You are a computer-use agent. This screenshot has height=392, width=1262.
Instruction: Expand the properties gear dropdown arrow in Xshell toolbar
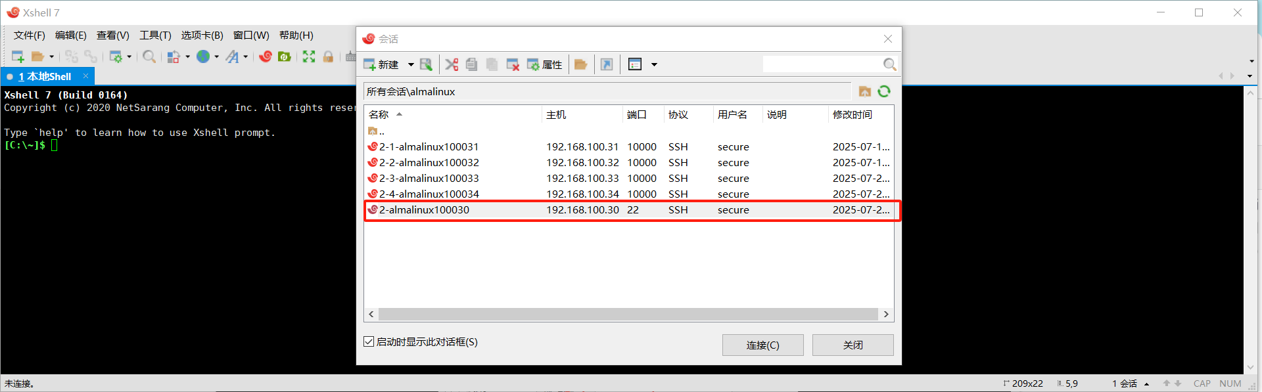129,56
